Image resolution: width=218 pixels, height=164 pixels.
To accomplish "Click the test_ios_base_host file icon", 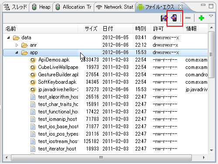I will [x=33, y=126].
